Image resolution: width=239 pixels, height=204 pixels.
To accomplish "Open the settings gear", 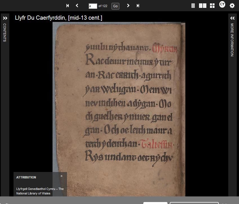I will point(232,6).
